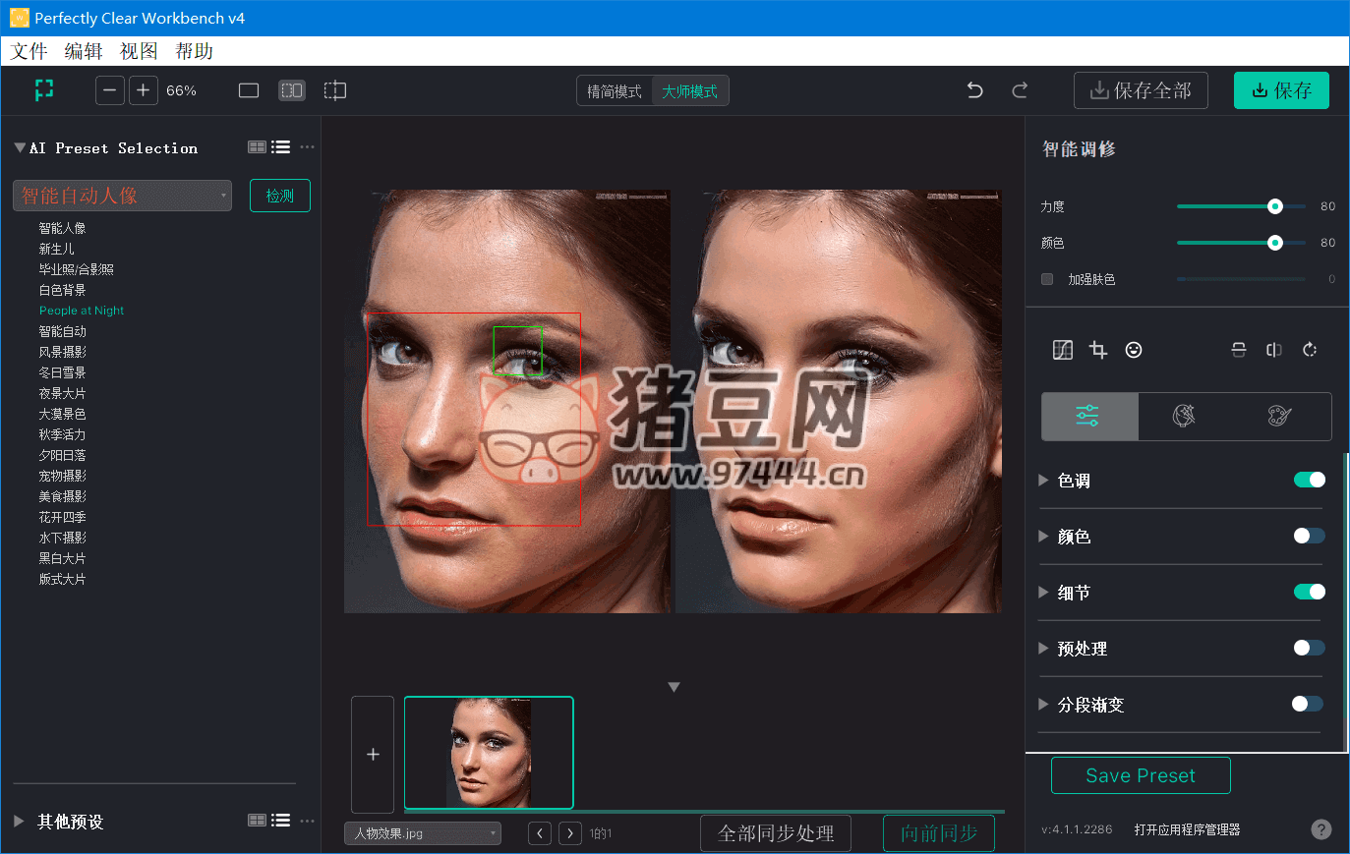The width and height of the screenshot is (1350, 854).
Task: Click the redo arrow icon
Action: click(1020, 90)
